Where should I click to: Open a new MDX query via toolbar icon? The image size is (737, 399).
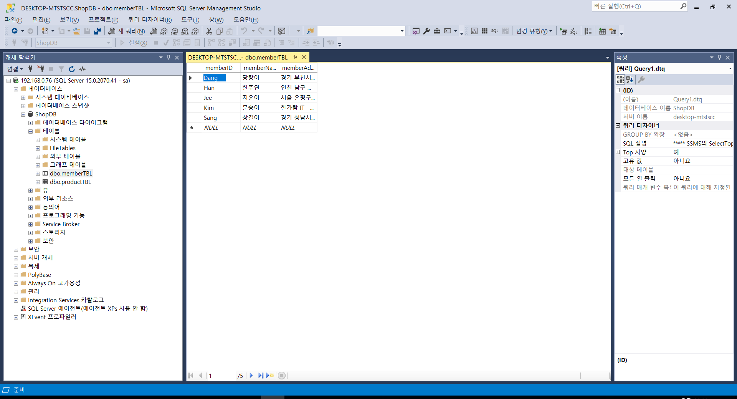click(164, 31)
